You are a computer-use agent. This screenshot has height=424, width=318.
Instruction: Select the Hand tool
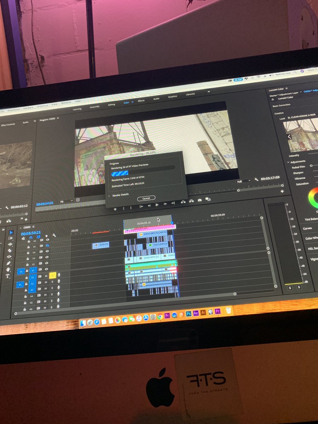8,269
